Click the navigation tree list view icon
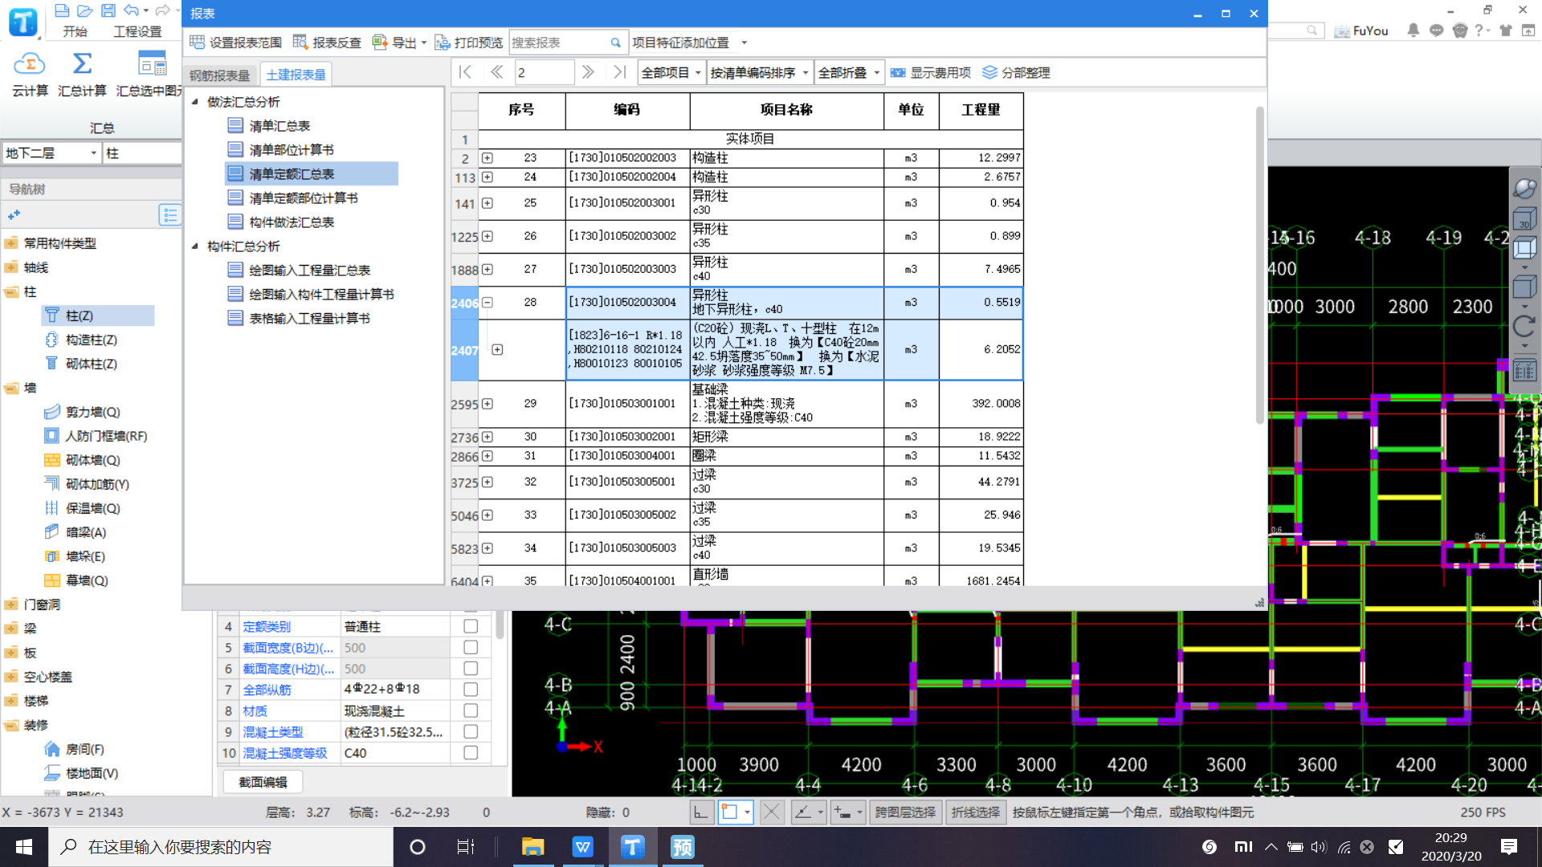 coord(169,215)
